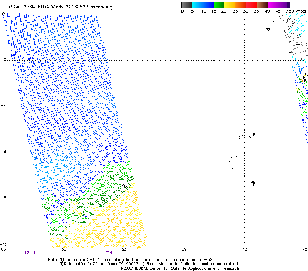The height and width of the screenshot is (271, 308).
Task: Pick the magenta 40-45 knots legend segment
Action: coord(273,5)
